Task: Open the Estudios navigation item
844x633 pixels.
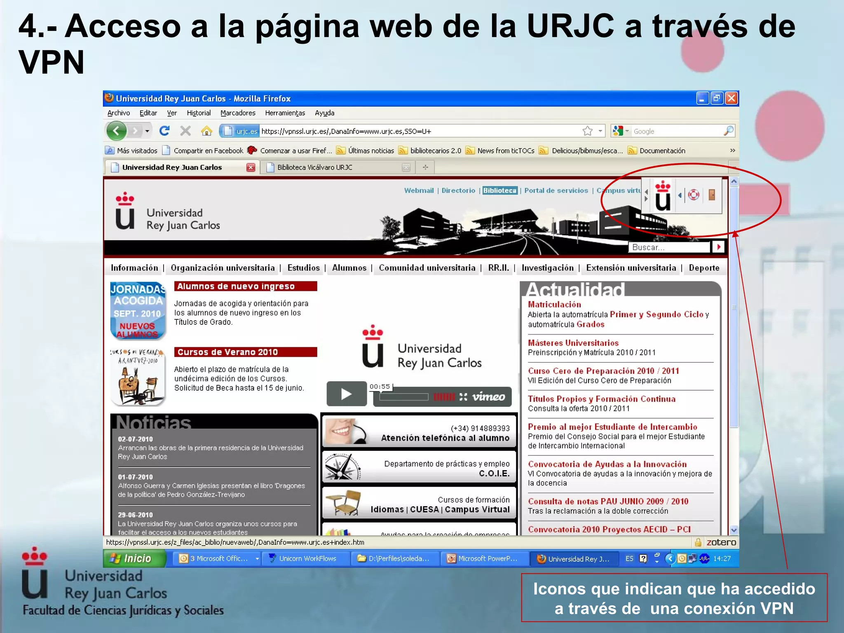Action: pyautogui.click(x=303, y=268)
